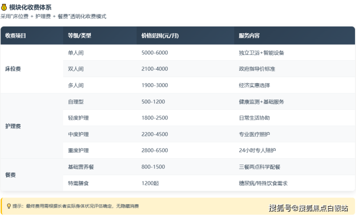356x216 pixels.
Task: Select the 服务内容 column header
Action: tap(249, 36)
